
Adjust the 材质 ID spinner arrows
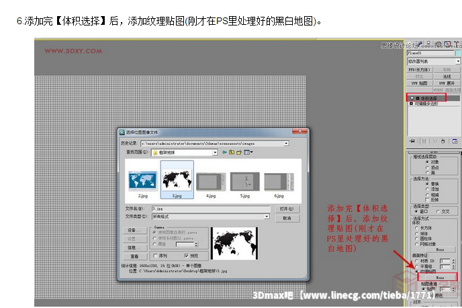pyautogui.click(x=453, y=261)
